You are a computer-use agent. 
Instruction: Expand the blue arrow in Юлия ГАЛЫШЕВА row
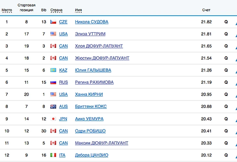click(x=235, y=71)
